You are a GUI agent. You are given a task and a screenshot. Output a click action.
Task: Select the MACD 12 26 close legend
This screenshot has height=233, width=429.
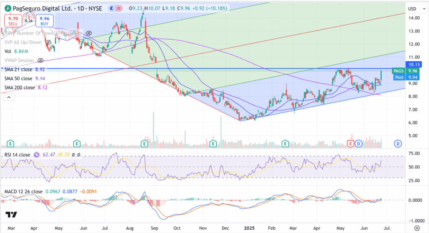point(23,192)
